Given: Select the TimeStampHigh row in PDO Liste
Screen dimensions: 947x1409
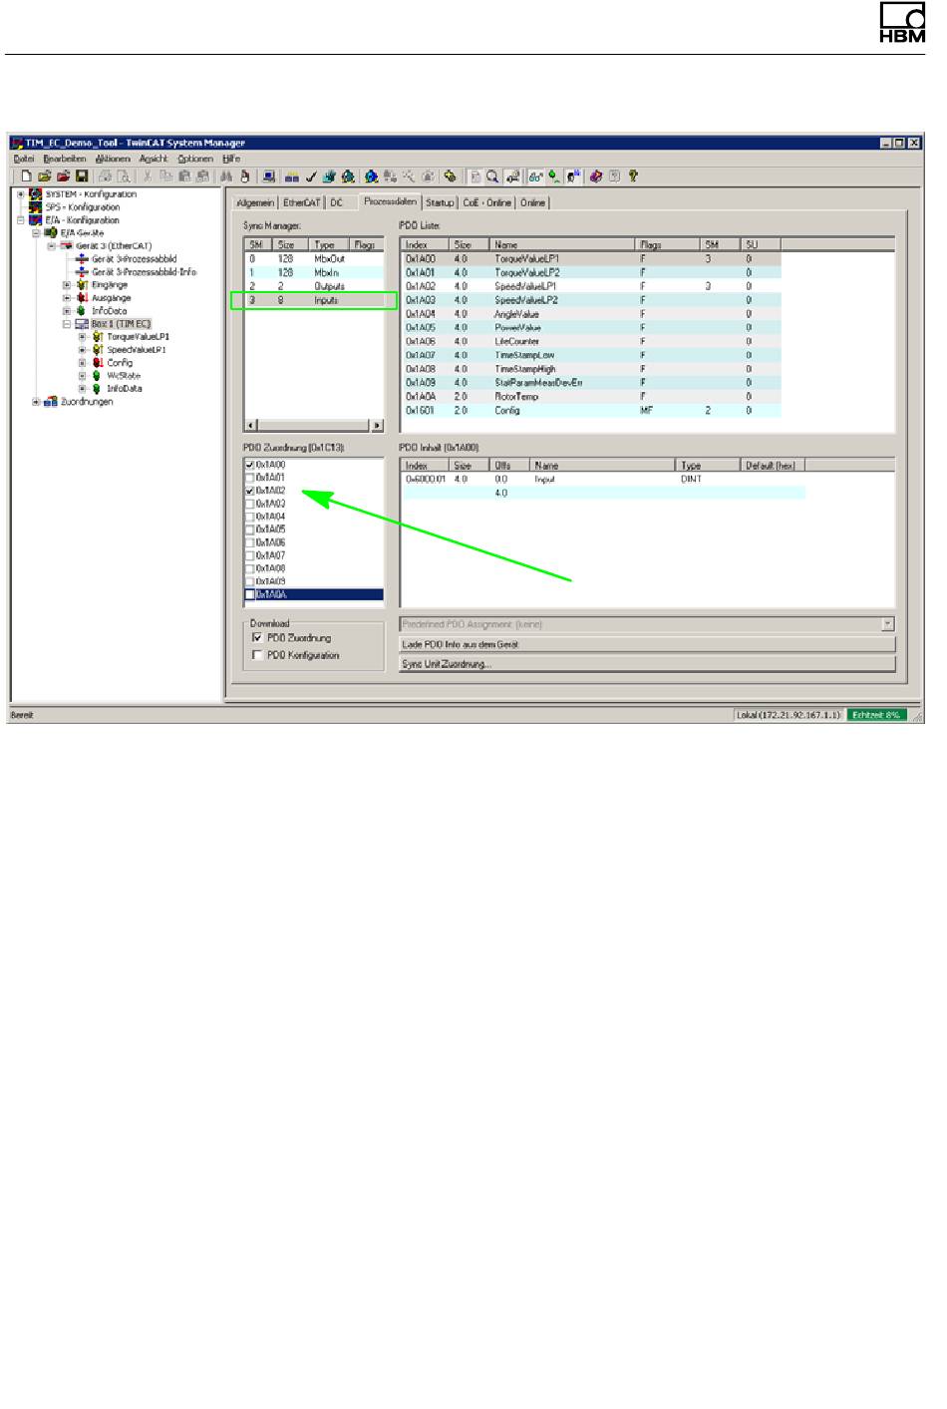Looking at the screenshot, I should 591,369.
